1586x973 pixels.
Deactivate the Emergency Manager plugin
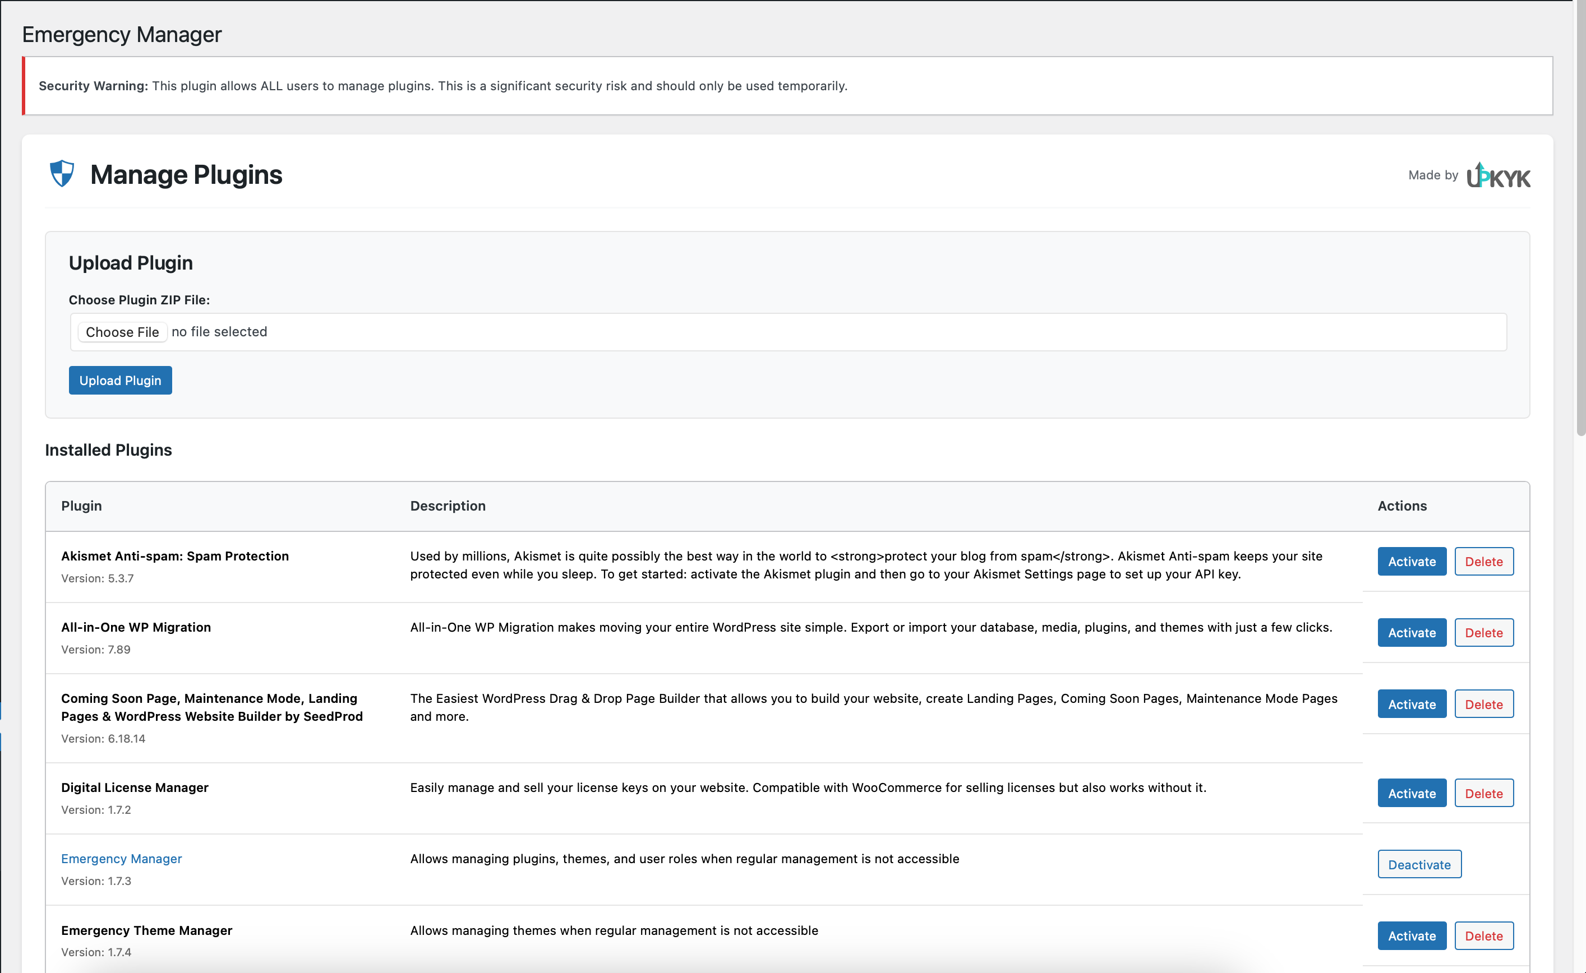click(1419, 864)
